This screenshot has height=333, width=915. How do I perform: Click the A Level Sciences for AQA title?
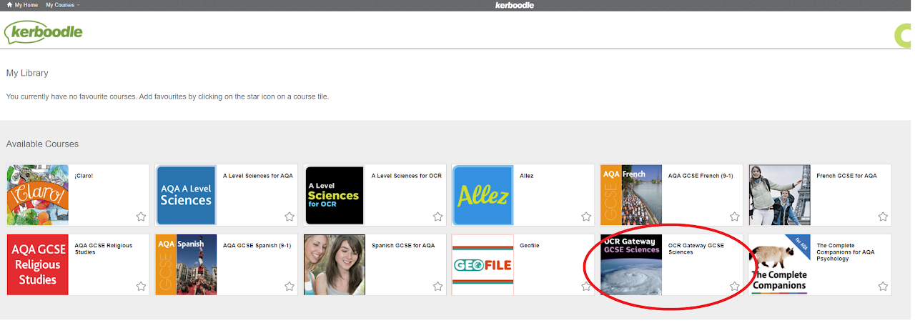pyautogui.click(x=258, y=176)
